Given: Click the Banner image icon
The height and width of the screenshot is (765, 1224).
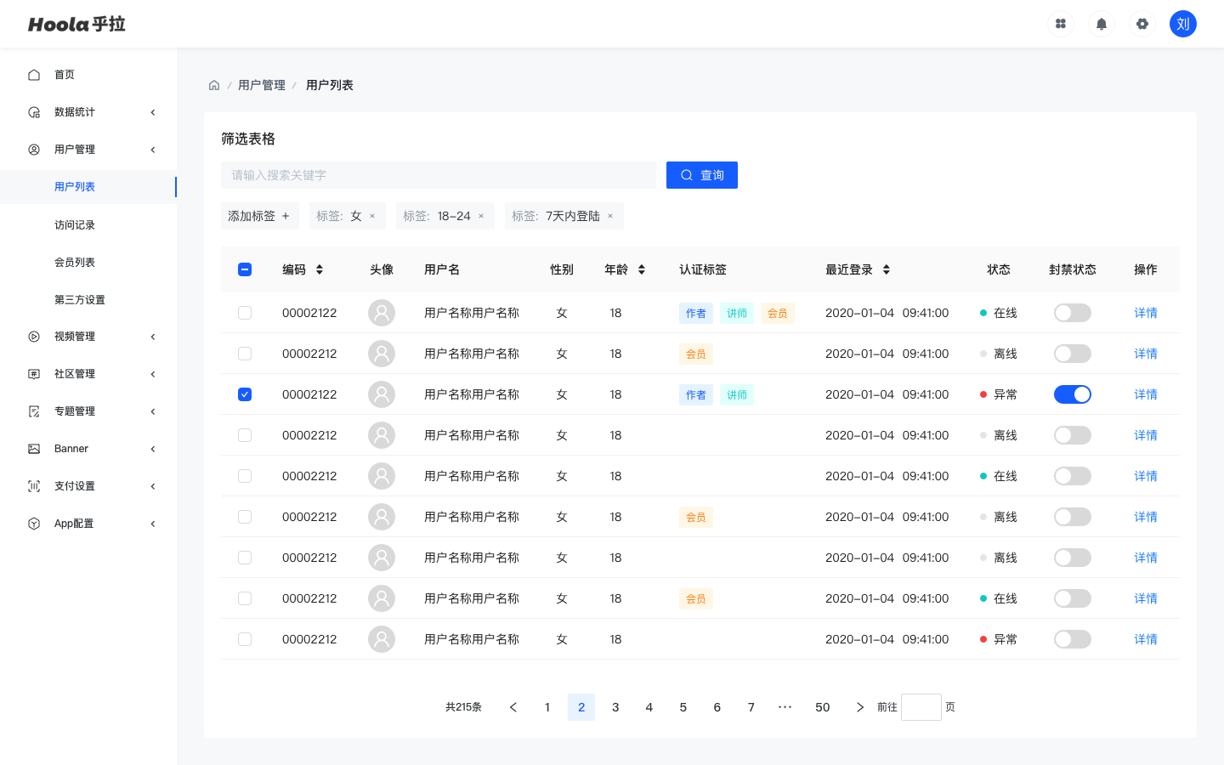Looking at the screenshot, I should coord(34,449).
